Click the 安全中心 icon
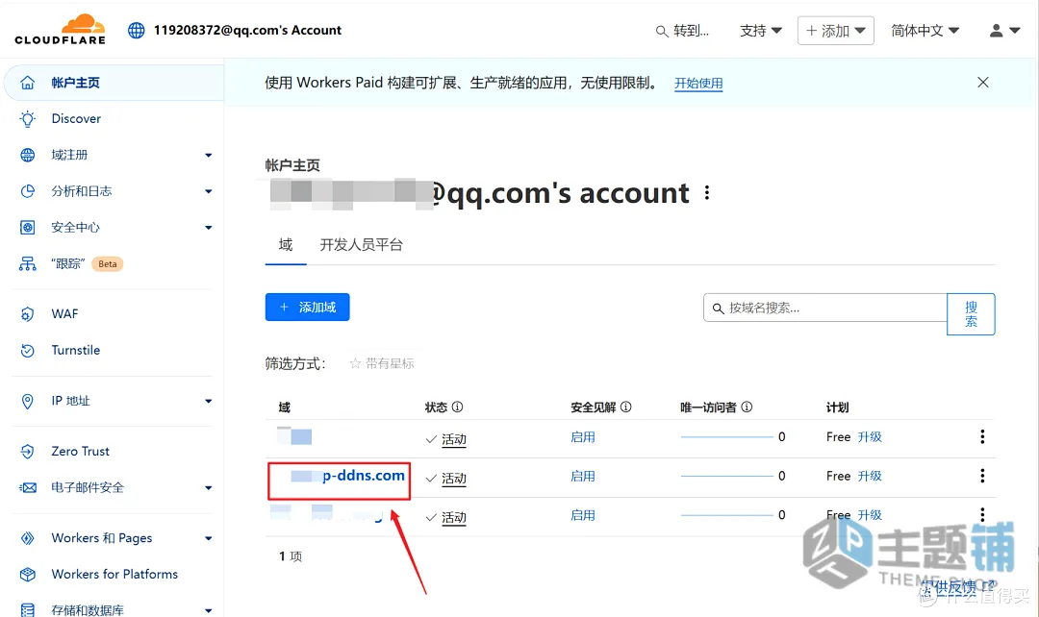Viewport: 1039px width, 617px height. pyautogui.click(x=27, y=228)
